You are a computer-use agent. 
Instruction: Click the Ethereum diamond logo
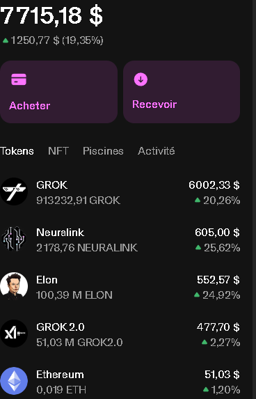point(14,381)
